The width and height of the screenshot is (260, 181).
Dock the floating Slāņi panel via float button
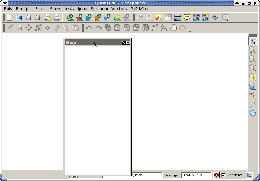click(x=124, y=42)
